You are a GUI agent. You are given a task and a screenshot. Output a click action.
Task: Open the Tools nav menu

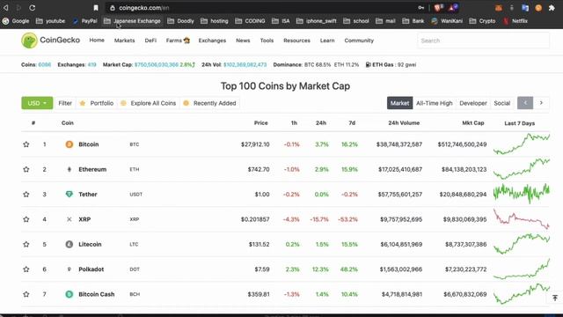[267, 41]
